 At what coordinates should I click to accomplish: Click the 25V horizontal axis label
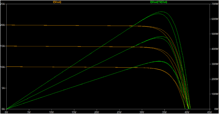pyautogui.click(x=119, y=112)
